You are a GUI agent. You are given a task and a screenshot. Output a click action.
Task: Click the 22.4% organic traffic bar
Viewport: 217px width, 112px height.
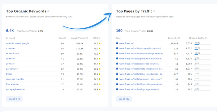203,49
